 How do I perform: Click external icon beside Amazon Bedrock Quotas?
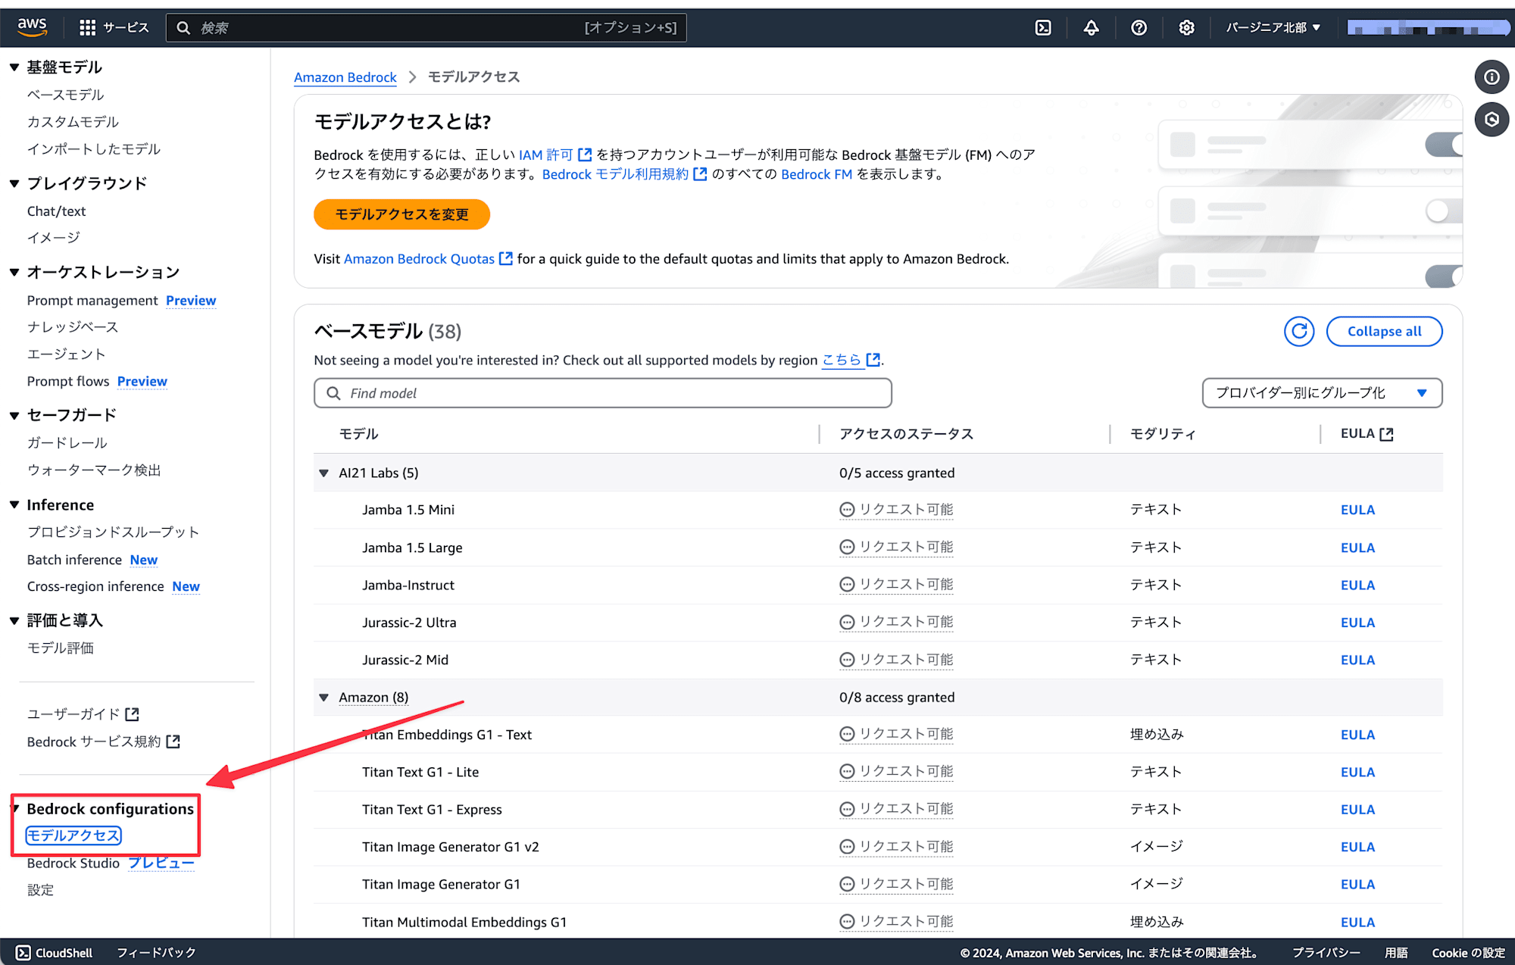[x=506, y=258]
